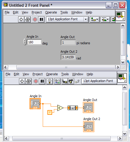Click the Step Into icon
The height and width of the screenshot is (142, 130).
pyautogui.click(x=65, y=81)
